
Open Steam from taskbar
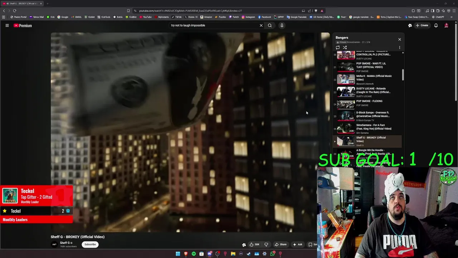point(249,254)
